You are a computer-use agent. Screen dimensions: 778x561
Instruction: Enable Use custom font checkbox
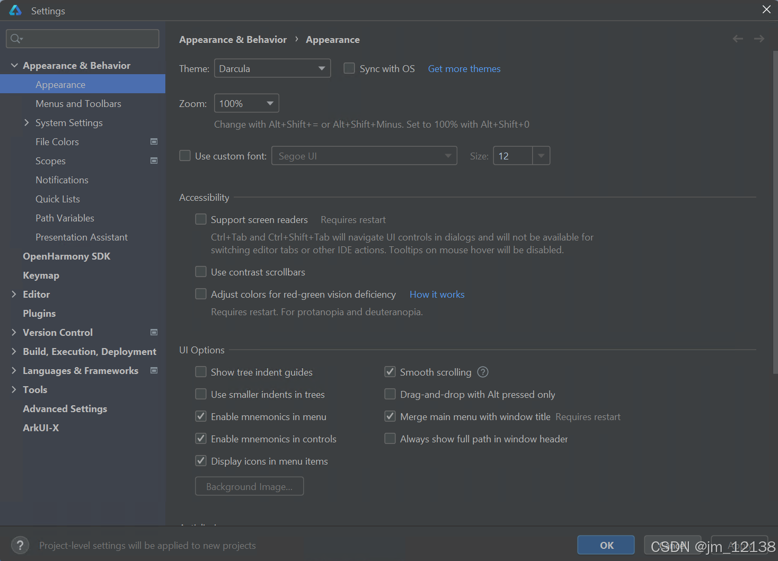185,156
